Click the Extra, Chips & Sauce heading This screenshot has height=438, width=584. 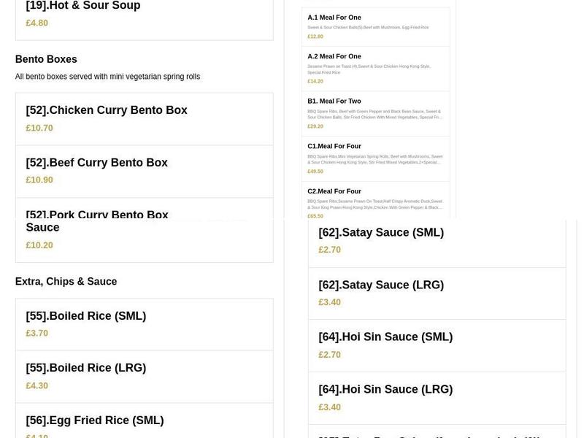click(x=66, y=281)
